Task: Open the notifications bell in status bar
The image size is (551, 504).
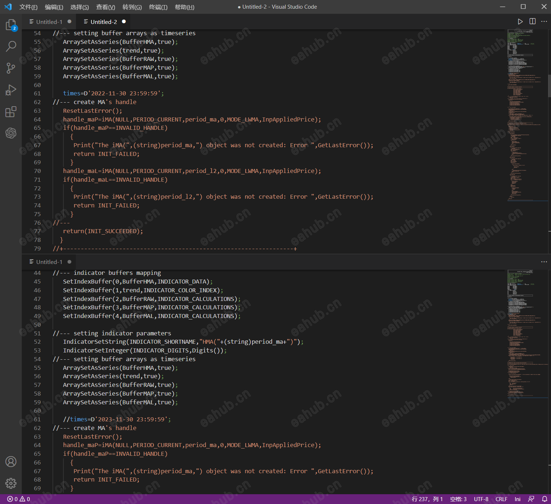Action: (544, 499)
